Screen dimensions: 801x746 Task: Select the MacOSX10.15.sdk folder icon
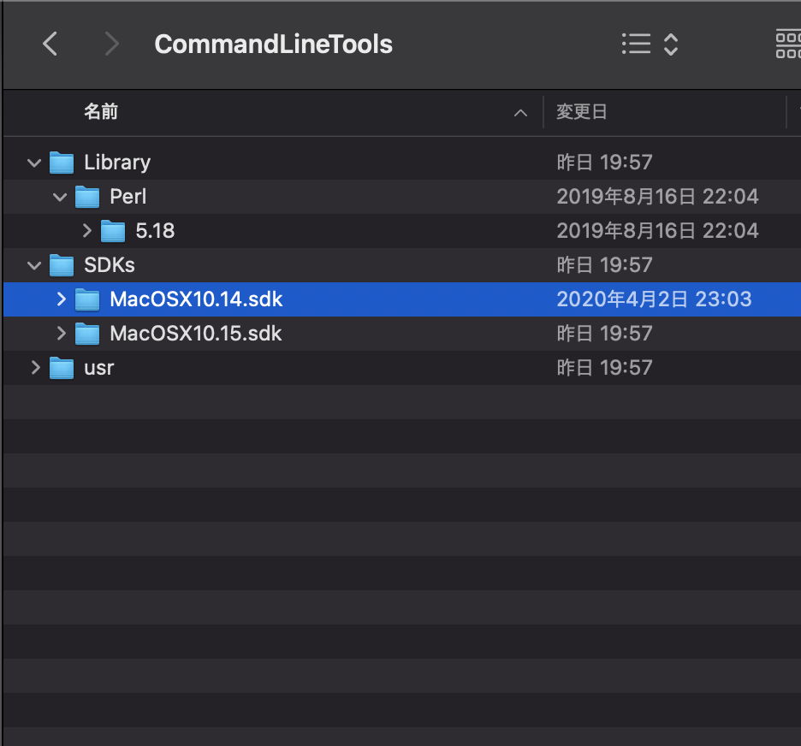tap(87, 334)
